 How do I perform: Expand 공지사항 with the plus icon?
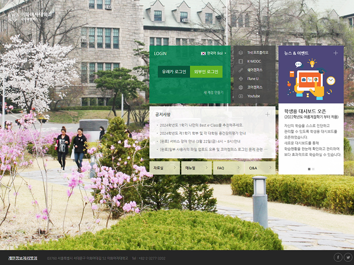(268, 114)
